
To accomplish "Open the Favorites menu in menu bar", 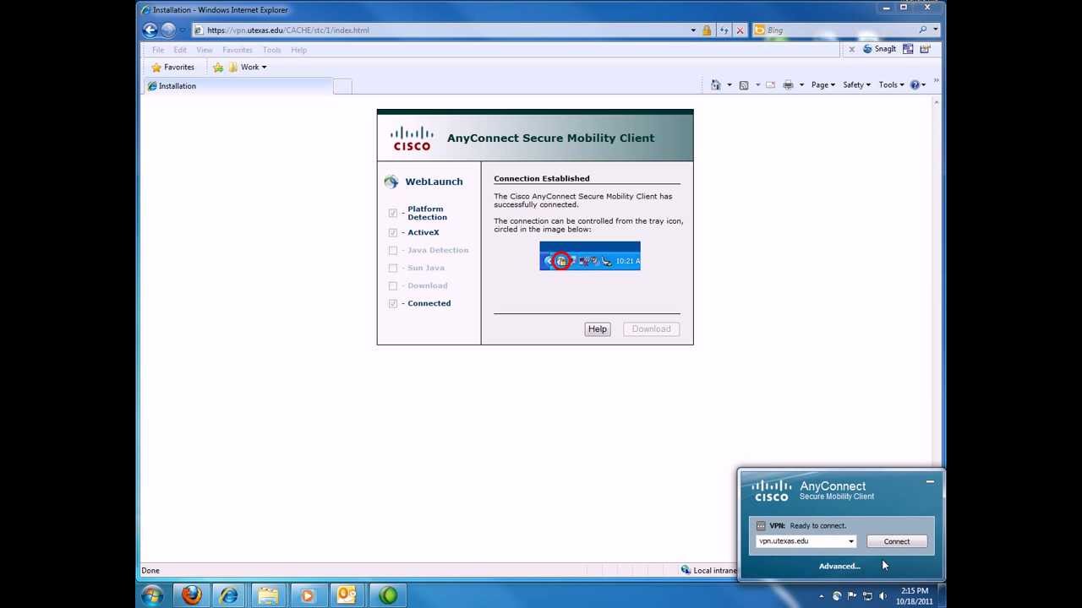I will 238,50.
